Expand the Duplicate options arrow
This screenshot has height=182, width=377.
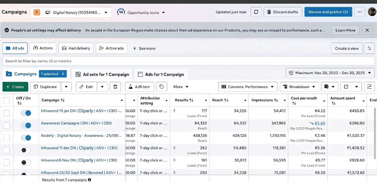pyautogui.click(x=66, y=87)
